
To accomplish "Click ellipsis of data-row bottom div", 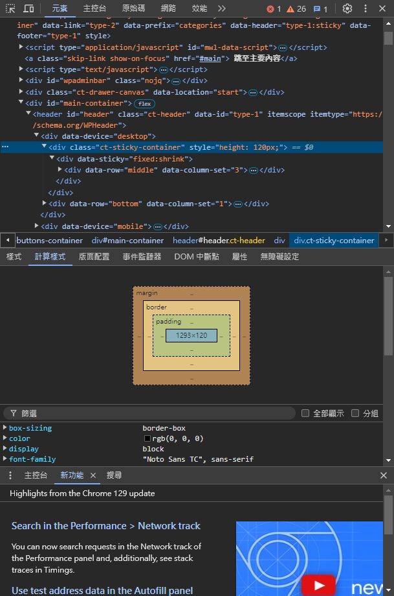I will [x=238, y=204].
